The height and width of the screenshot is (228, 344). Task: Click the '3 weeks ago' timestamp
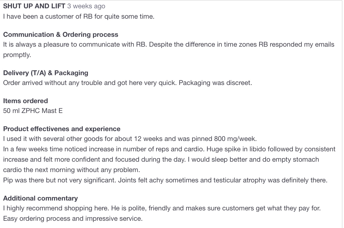pos(86,6)
